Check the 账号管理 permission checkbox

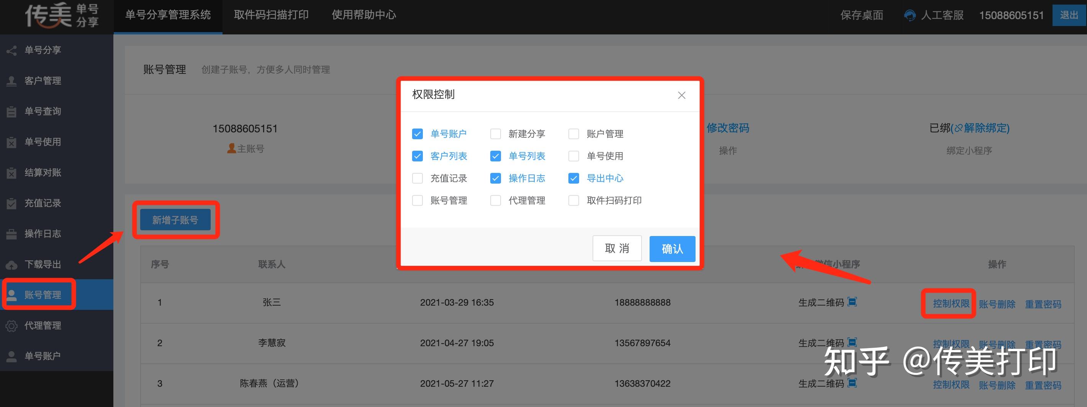[x=417, y=200]
